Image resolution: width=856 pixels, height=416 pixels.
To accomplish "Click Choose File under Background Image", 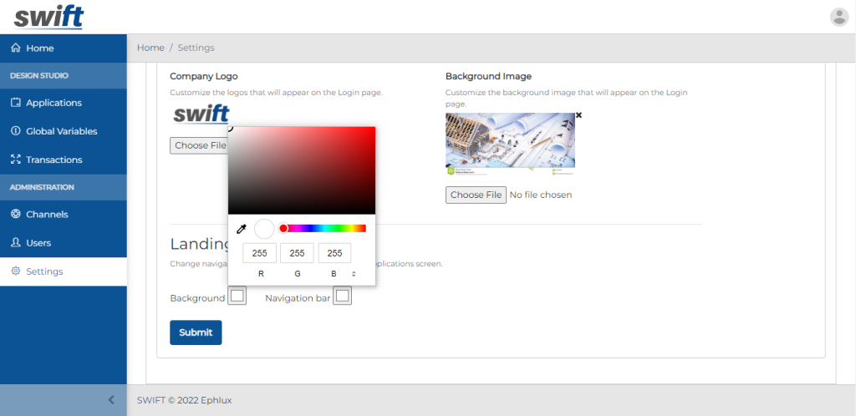I will pyautogui.click(x=476, y=195).
